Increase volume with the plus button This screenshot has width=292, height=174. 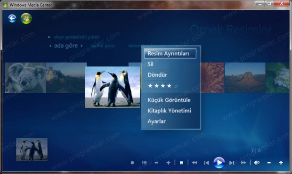[x=281, y=163]
